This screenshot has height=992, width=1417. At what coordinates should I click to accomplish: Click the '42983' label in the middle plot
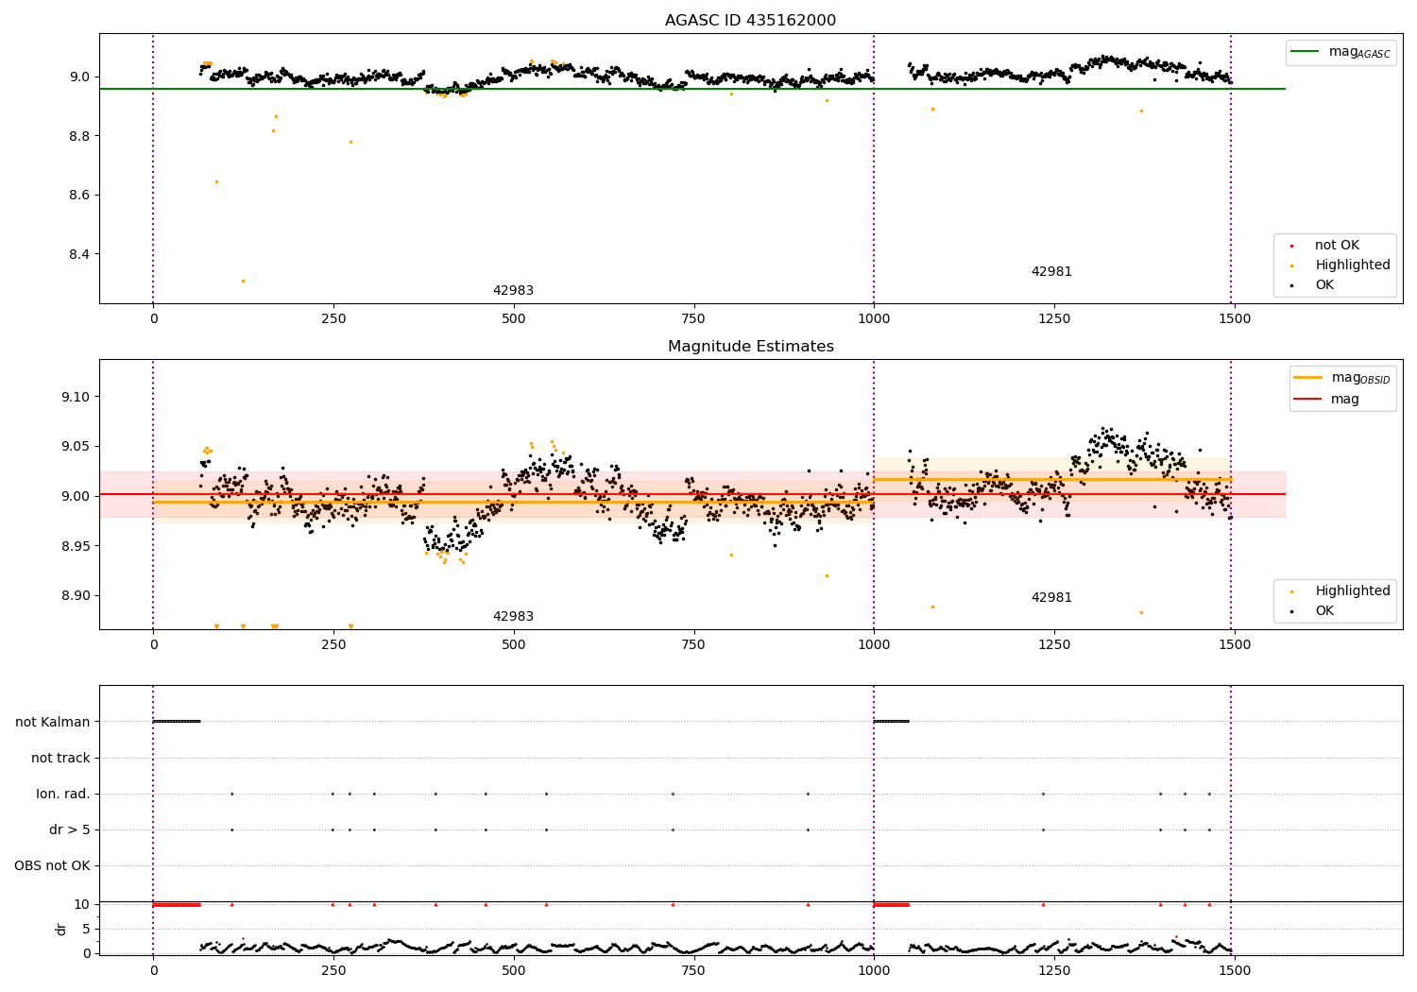pyautogui.click(x=513, y=617)
